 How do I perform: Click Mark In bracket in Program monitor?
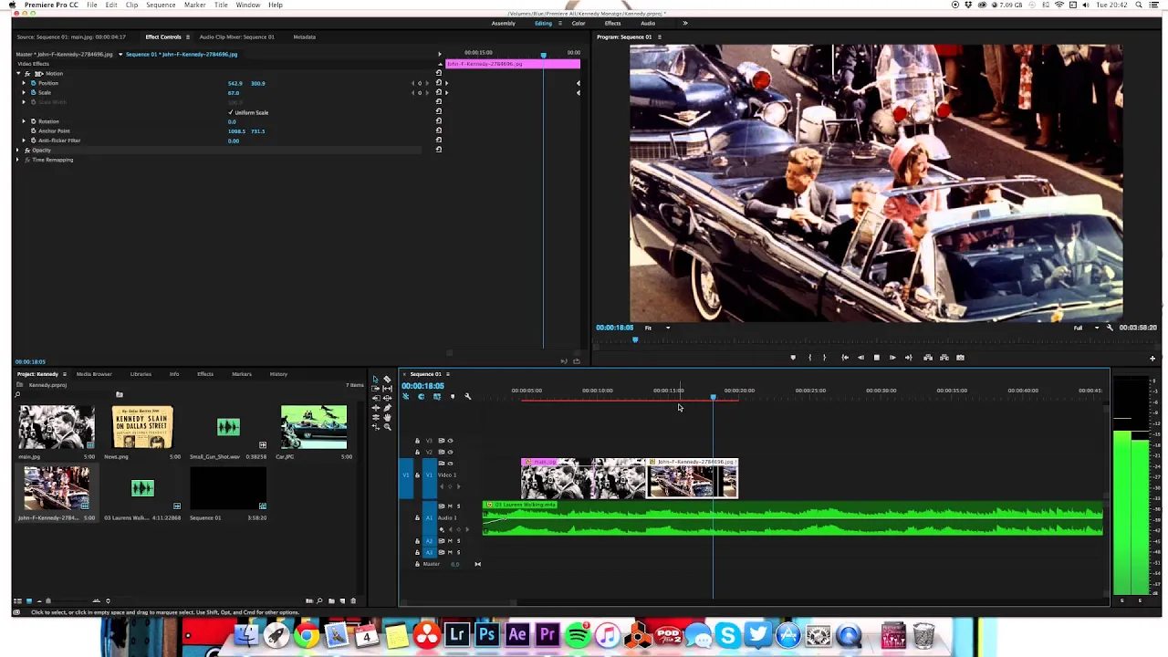click(x=809, y=358)
